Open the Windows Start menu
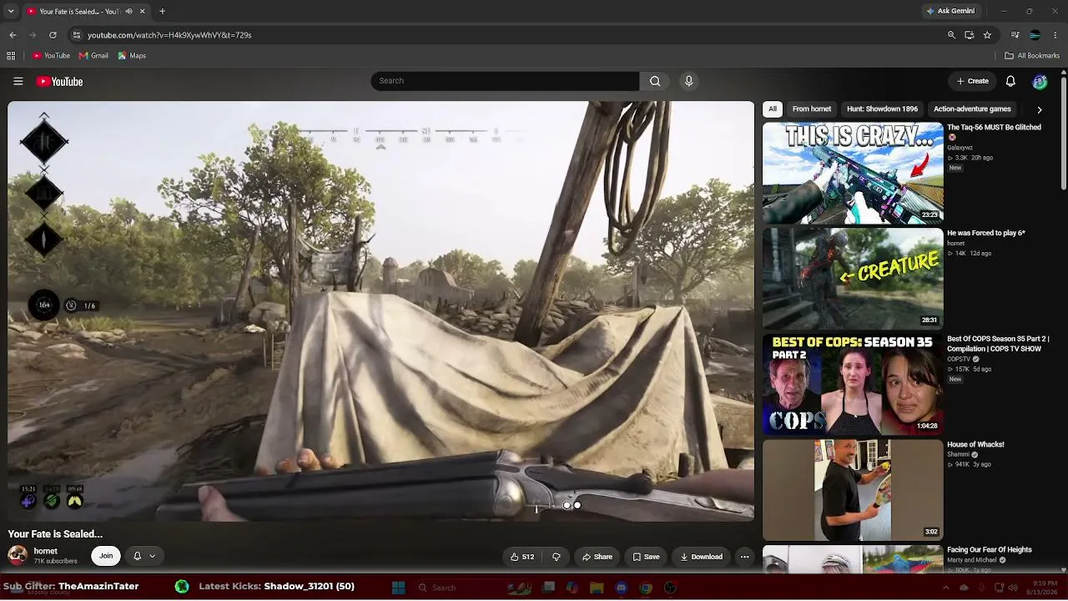The image size is (1068, 601). coord(399,588)
